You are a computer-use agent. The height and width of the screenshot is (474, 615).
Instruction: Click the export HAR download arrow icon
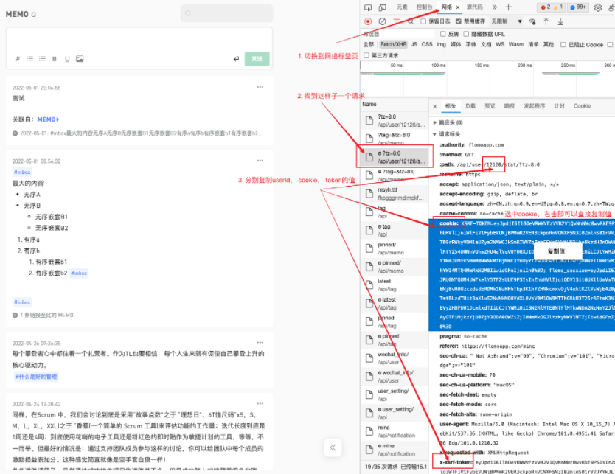[560, 21]
